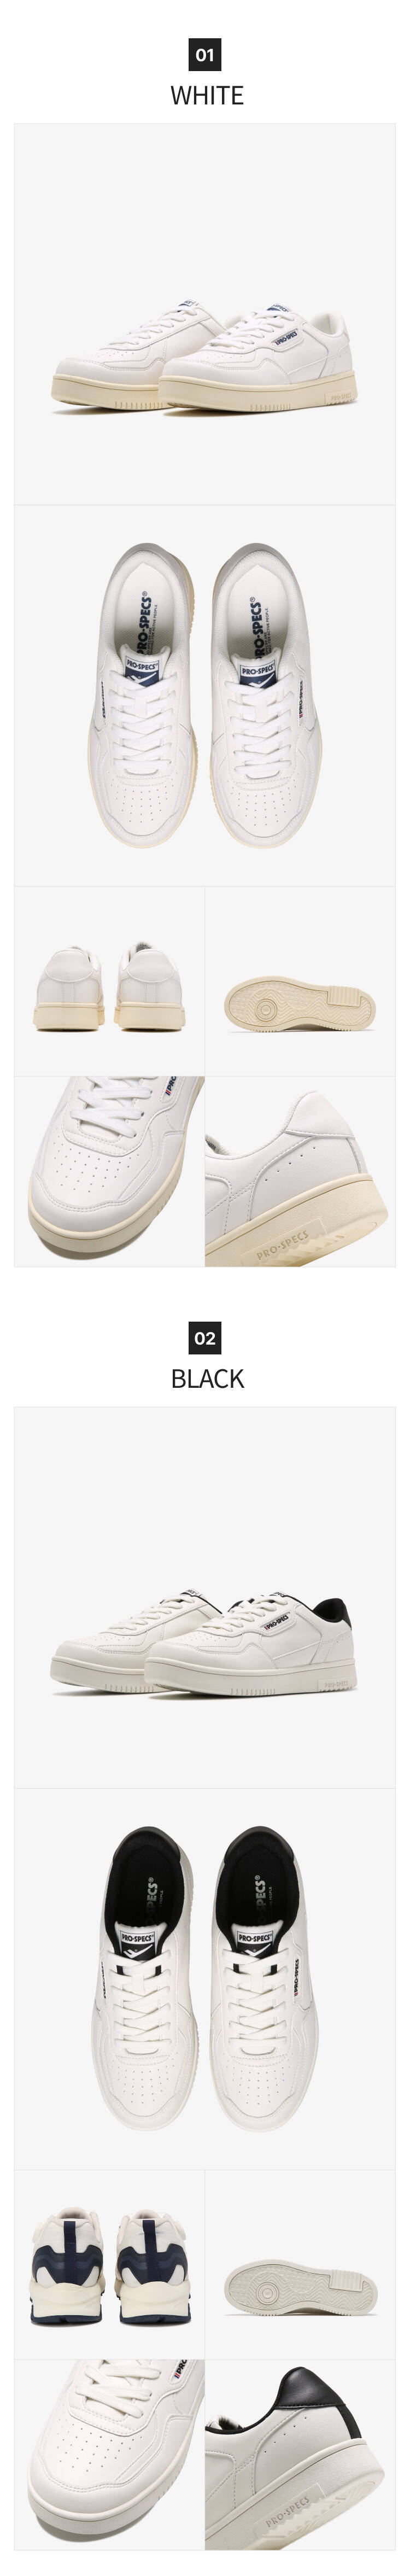Click the BLACK color heading
410x2576 pixels.
(207, 1378)
